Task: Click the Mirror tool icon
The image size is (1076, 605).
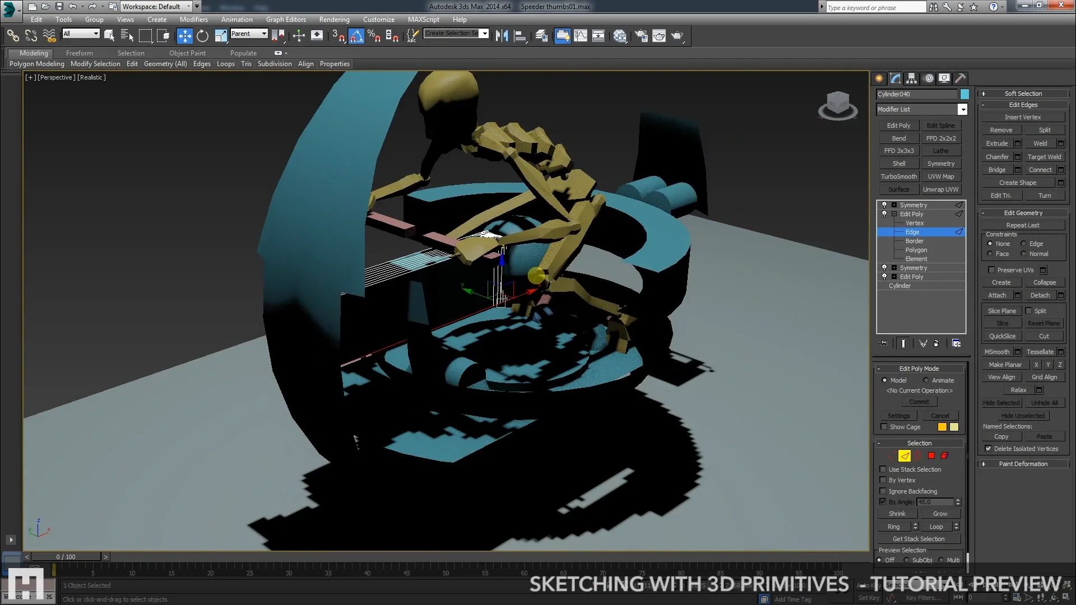Action: coord(500,35)
